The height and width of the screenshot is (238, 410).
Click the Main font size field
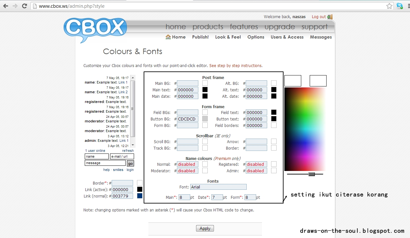coord(184,197)
